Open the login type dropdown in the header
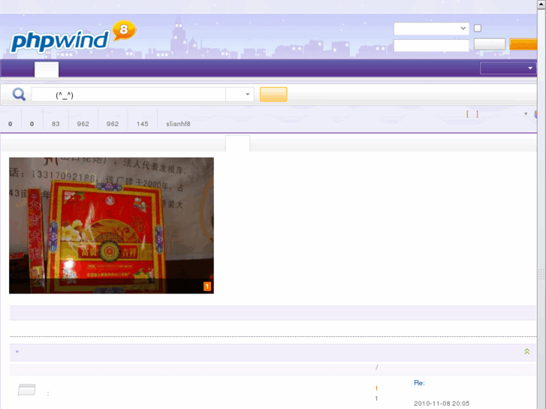This screenshot has height=409, width=546. click(431, 29)
